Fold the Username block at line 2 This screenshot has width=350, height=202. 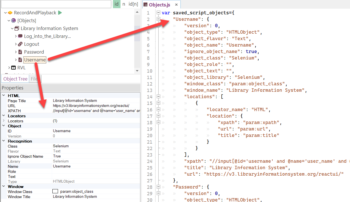(158, 19)
